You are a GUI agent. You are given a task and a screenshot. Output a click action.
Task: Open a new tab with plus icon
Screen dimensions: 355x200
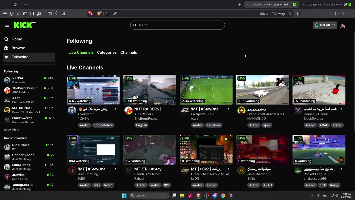[240, 4]
